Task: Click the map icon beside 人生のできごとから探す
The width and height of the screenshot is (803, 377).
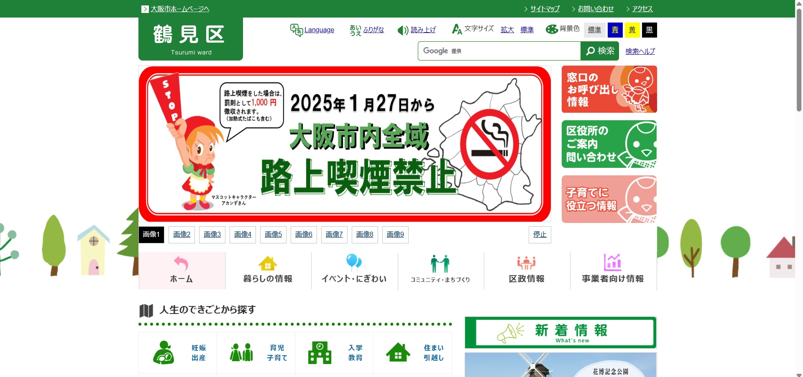Action: pyautogui.click(x=146, y=311)
